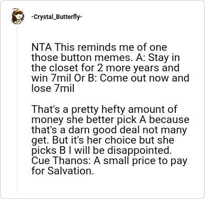Click the second paragraph about hefty money

[110, 140]
